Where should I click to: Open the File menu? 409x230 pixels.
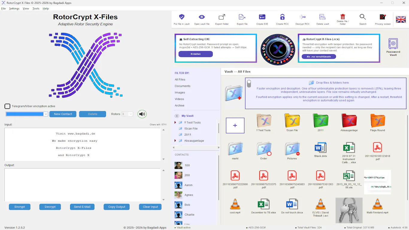pyautogui.click(x=4, y=8)
